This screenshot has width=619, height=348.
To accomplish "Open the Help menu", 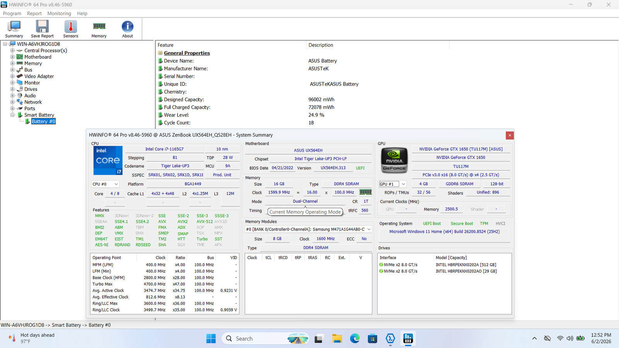I will [x=82, y=14].
